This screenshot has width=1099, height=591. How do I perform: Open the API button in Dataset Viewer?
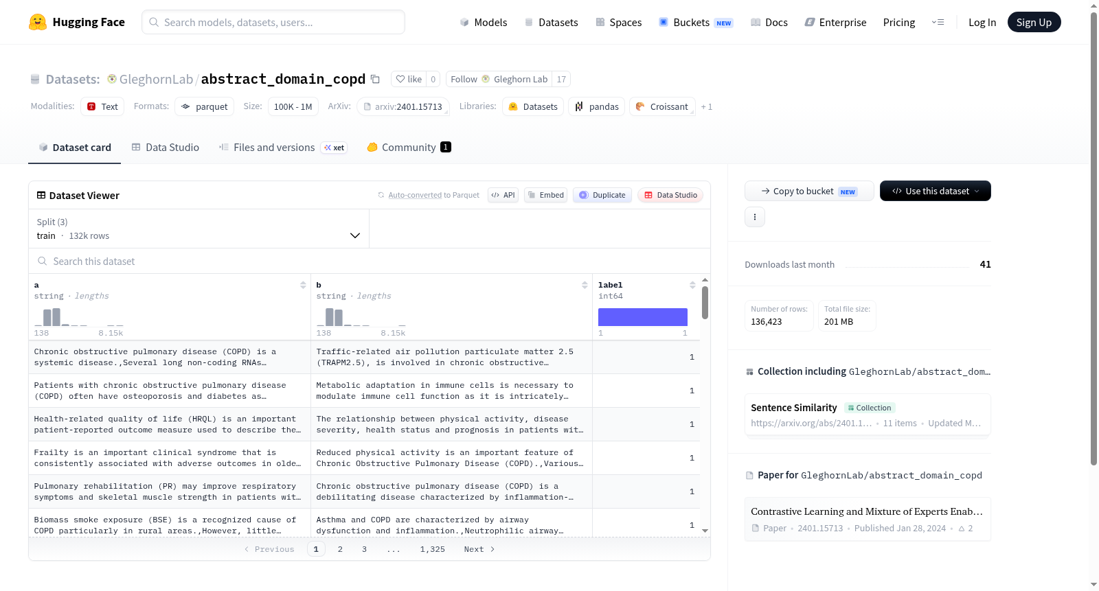click(x=503, y=195)
